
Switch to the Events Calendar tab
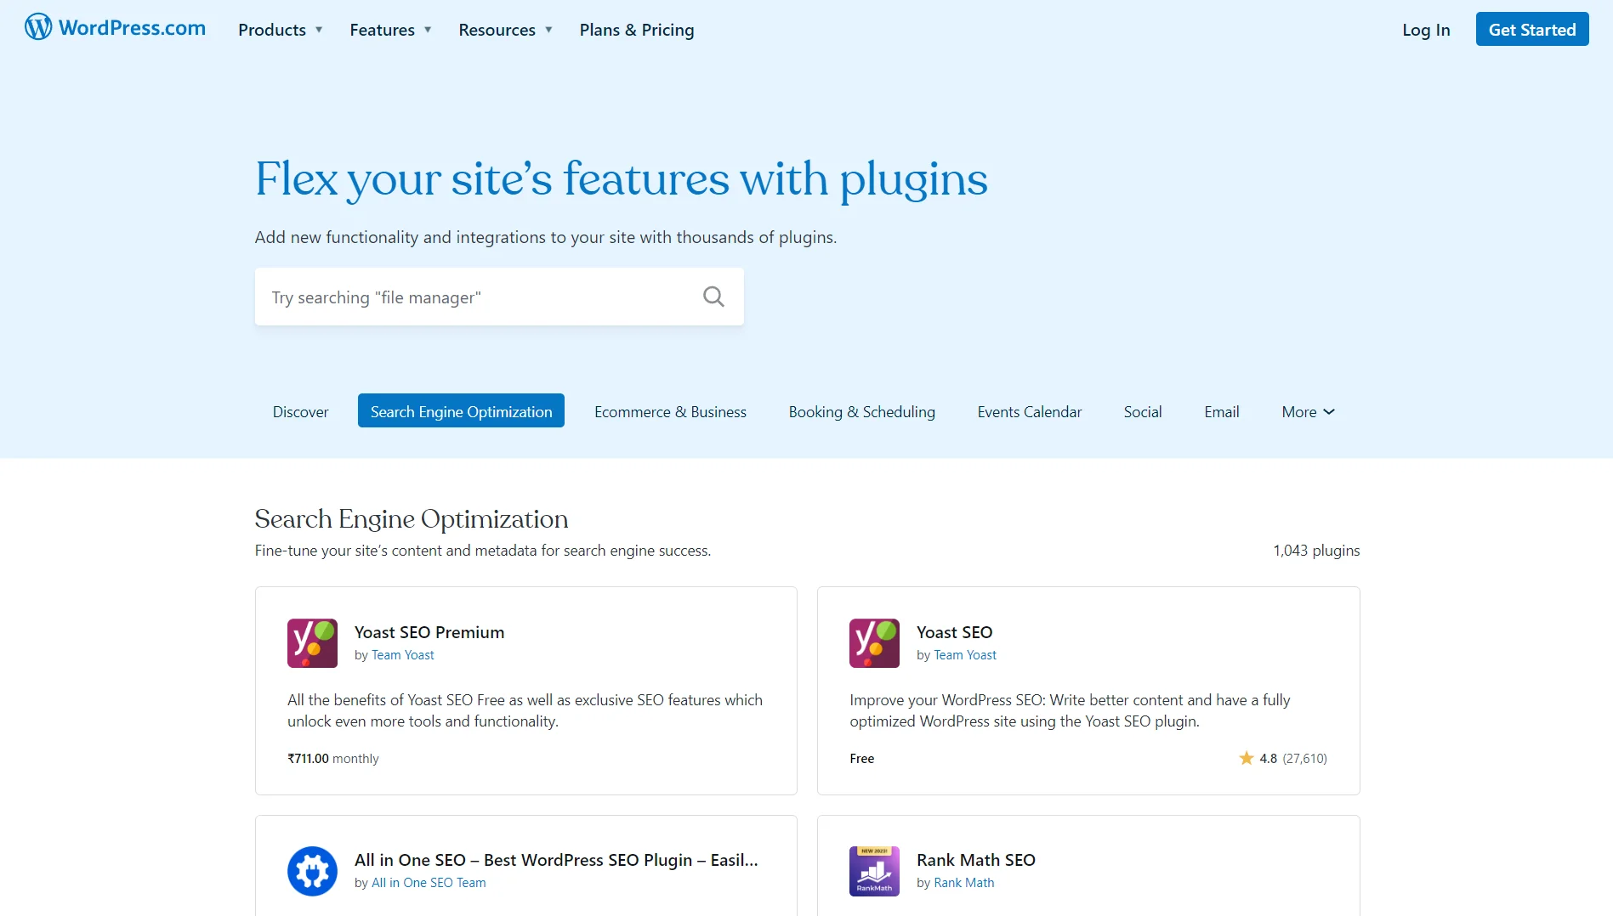[1029, 411]
